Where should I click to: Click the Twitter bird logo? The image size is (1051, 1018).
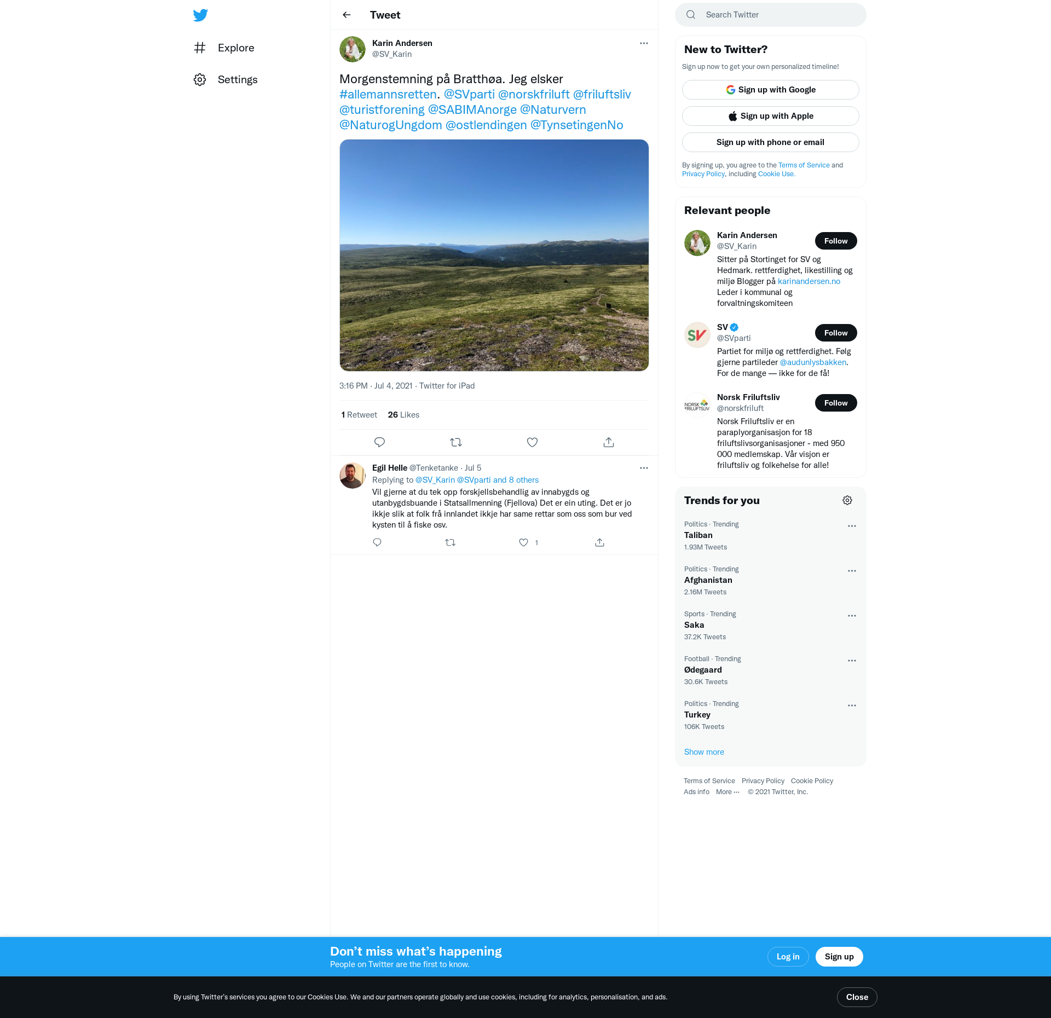200,15
